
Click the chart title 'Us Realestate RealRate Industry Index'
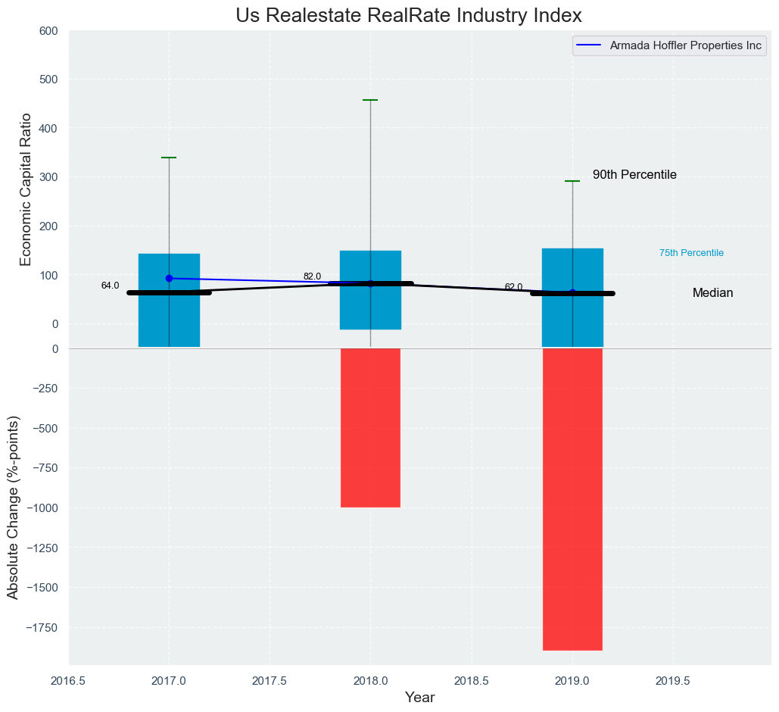pyautogui.click(x=408, y=15)
